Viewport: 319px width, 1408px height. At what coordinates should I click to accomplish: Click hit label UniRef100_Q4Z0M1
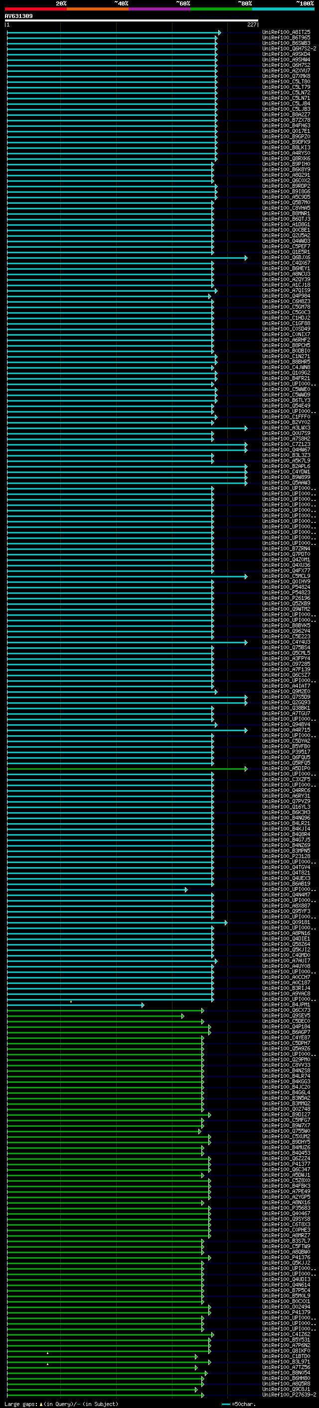click(286, 560)
